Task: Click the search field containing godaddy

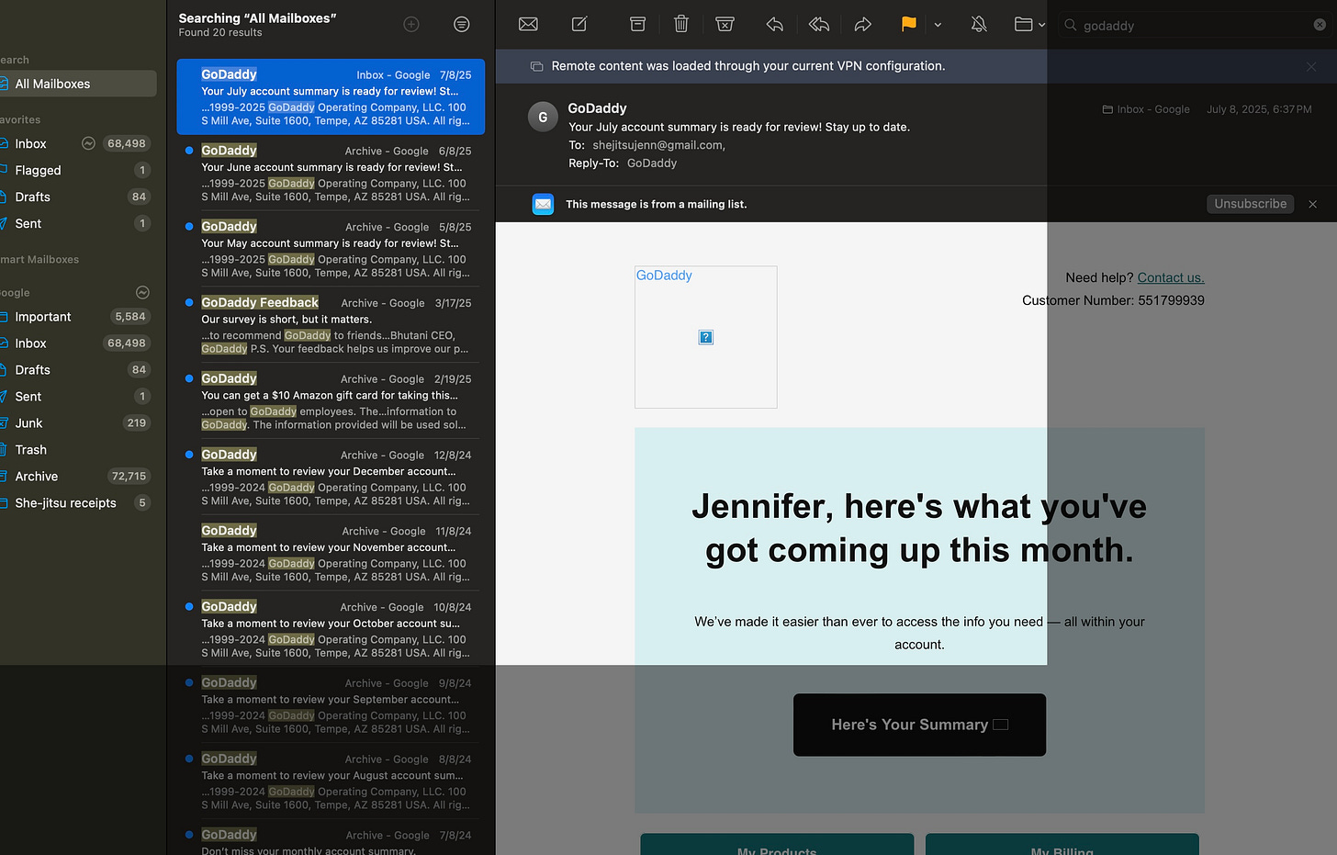Action: 1195,26
